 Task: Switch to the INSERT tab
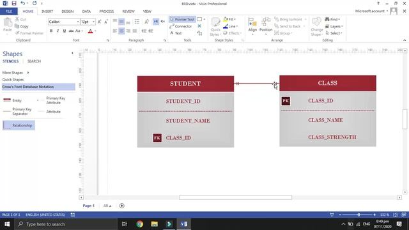(47, 11)
